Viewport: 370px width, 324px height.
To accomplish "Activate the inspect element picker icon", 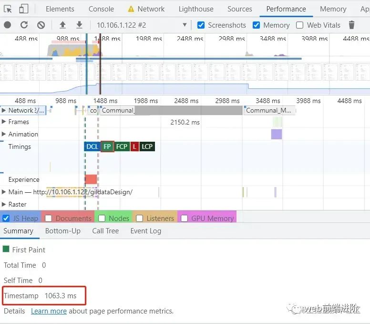I will point(8,9).
